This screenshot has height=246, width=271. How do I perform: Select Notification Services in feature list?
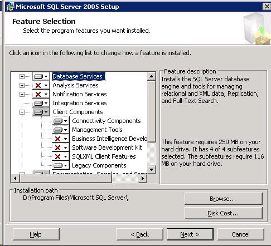(80, 94)
